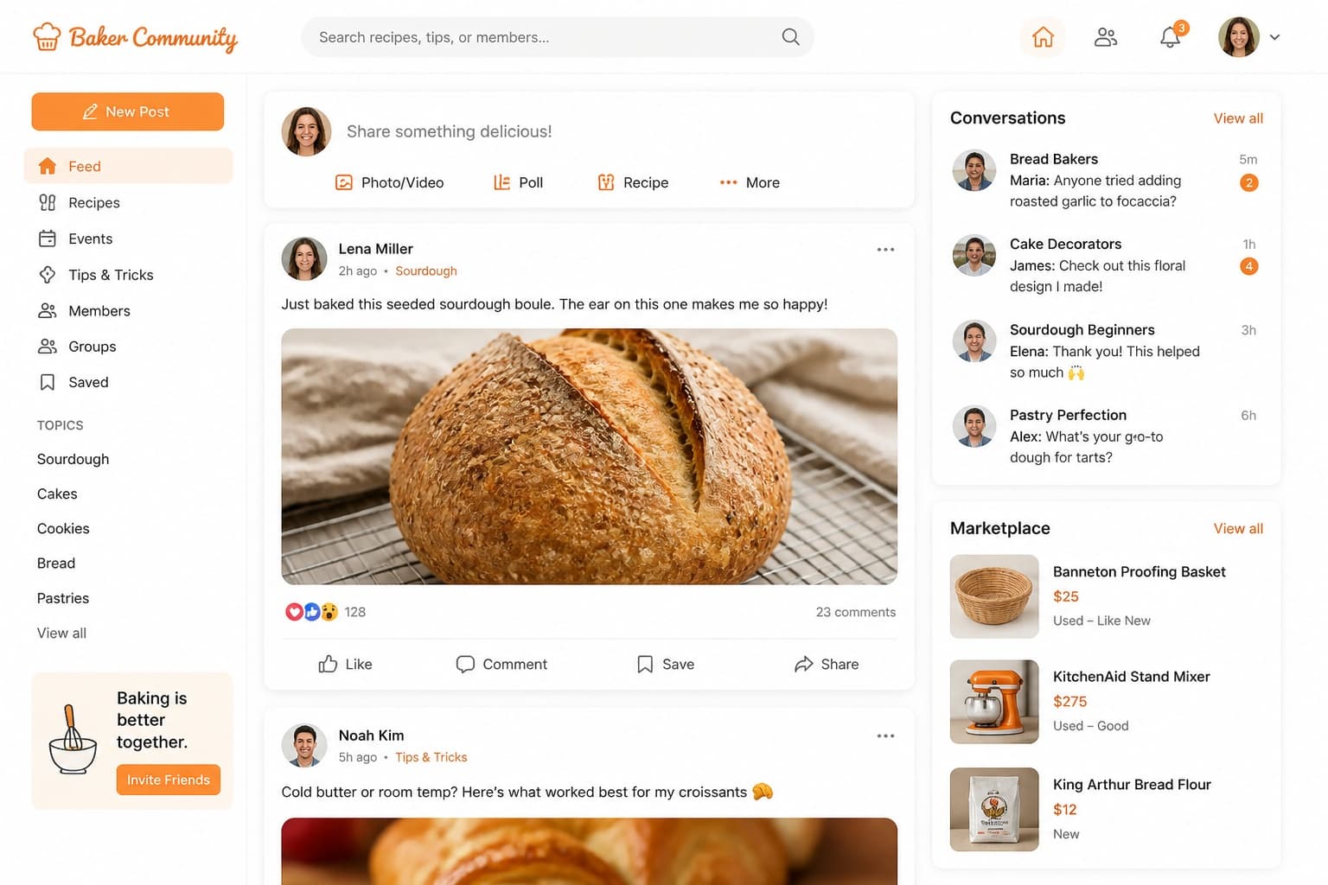1328x885 pixels.
Task: Open More composer options
Action: tap(750, 182)
